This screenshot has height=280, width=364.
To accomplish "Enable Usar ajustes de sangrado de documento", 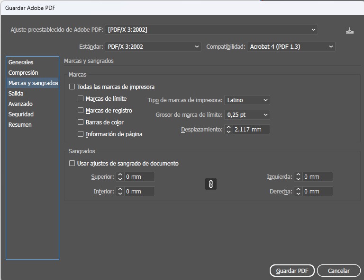I will [72, 164].
